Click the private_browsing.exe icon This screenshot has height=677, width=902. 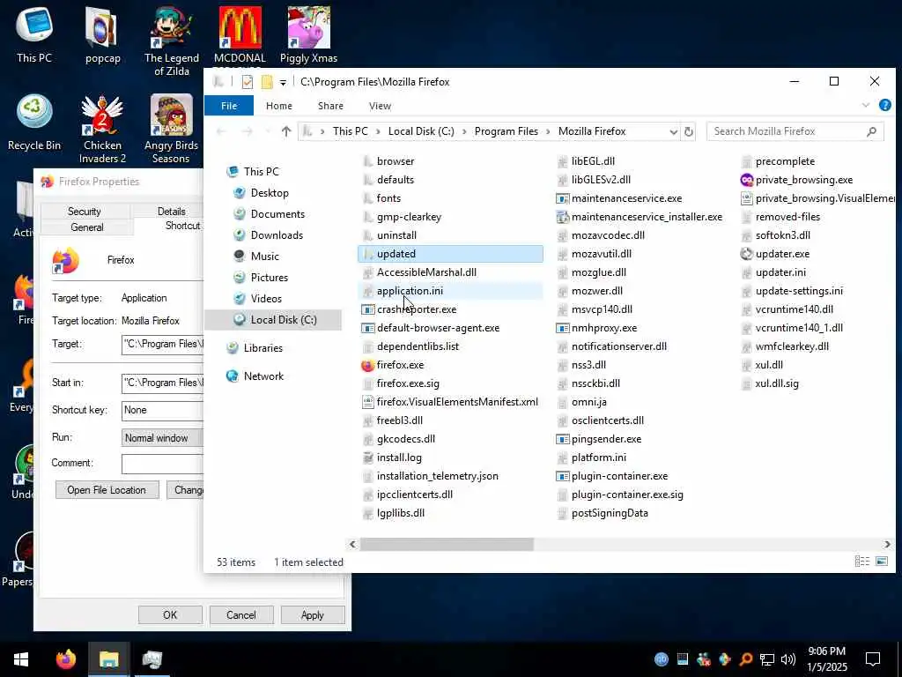(x=747, y=180)
